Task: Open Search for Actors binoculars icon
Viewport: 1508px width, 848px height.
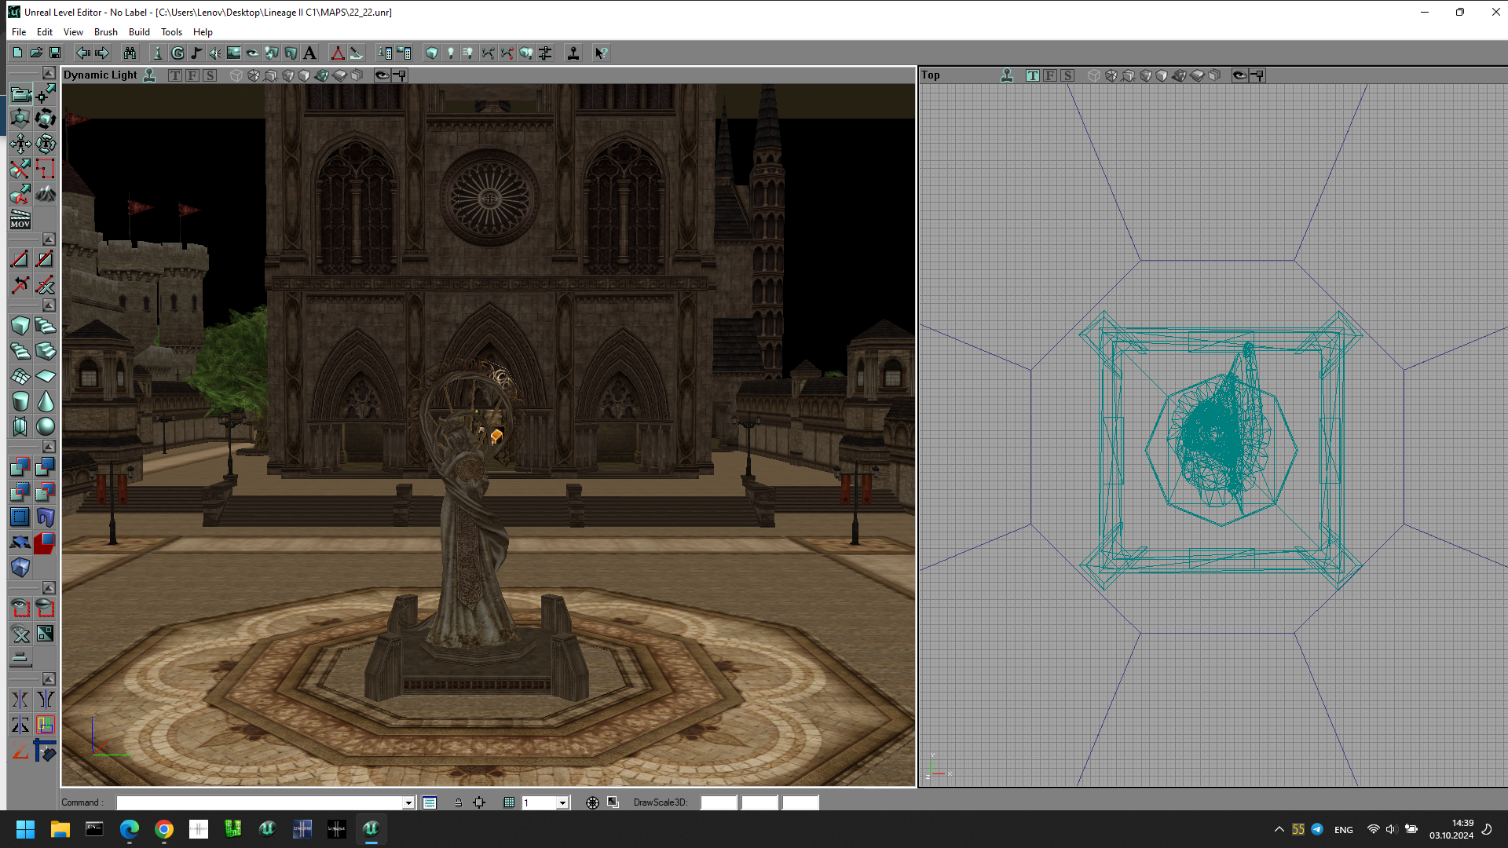Action: (x=130, y=53)
